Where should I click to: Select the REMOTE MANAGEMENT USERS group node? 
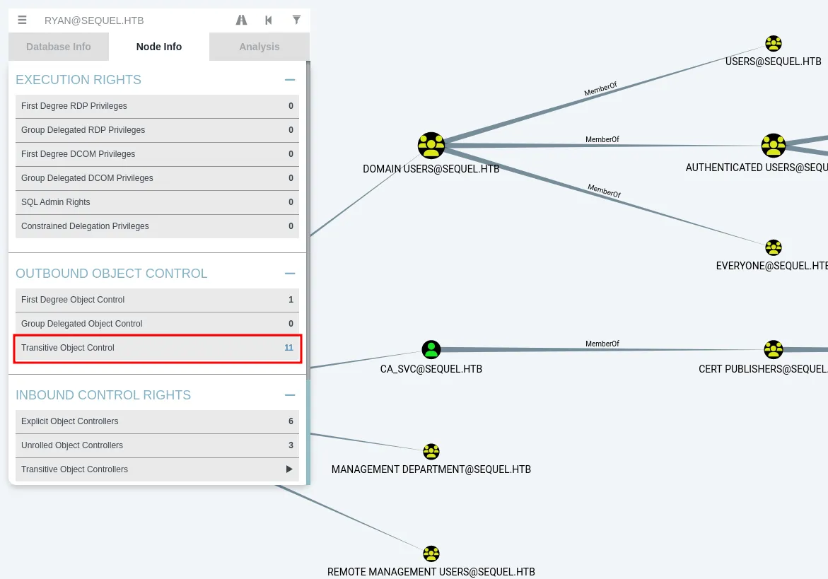pyautogui.click(x=431, y=554)
